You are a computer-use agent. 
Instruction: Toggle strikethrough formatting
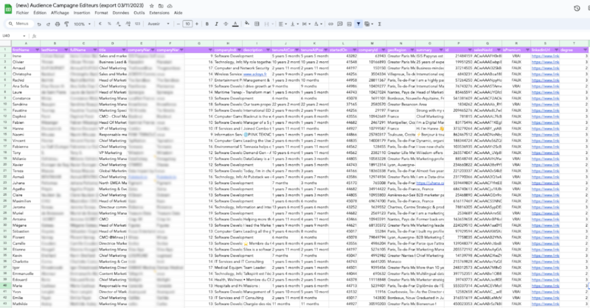tap(226, 24)
